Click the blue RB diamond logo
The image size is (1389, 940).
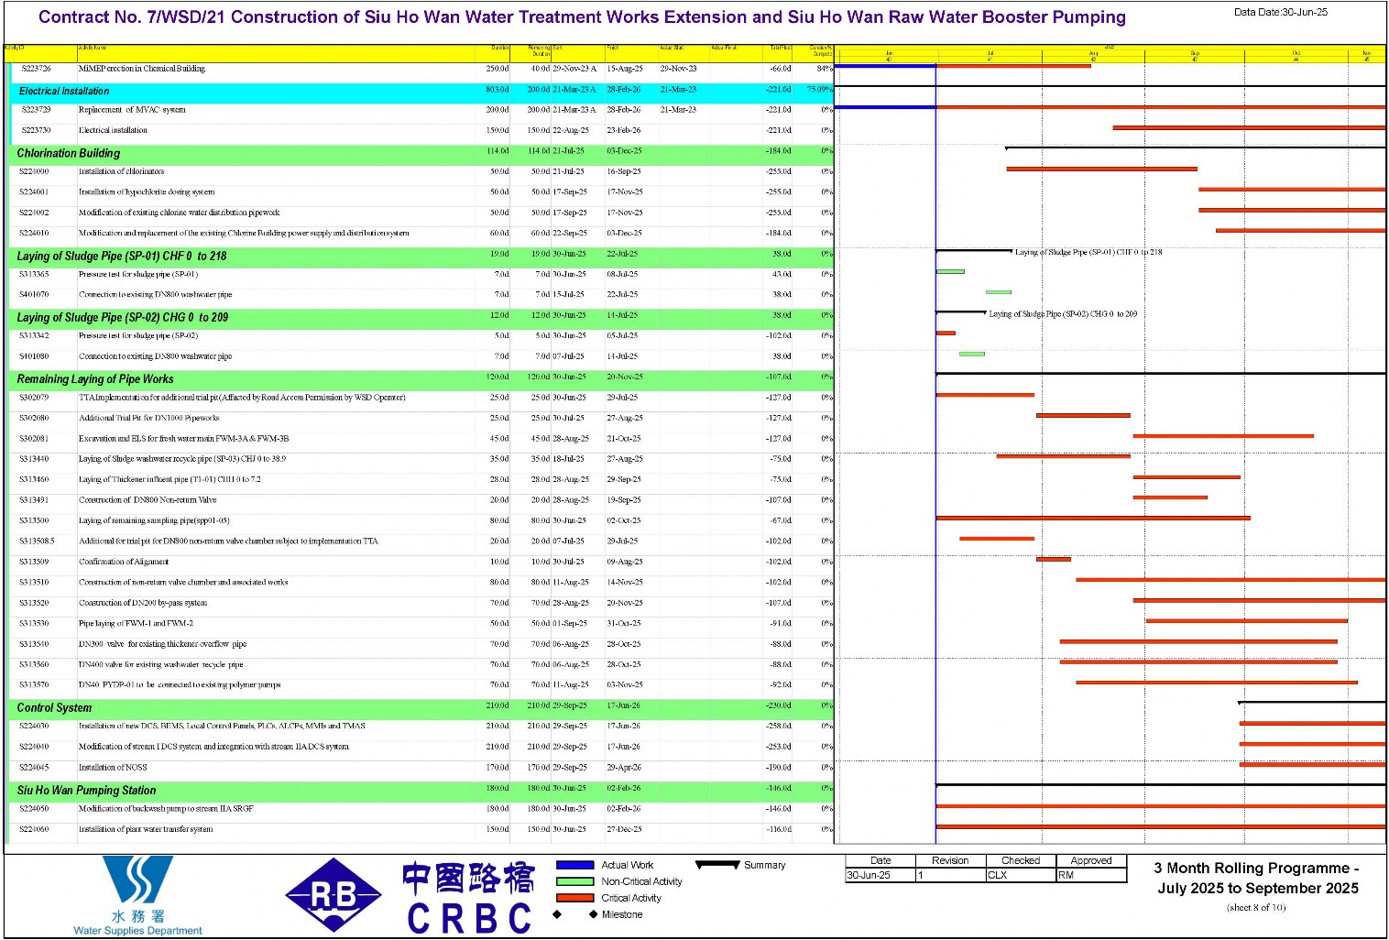334,895
